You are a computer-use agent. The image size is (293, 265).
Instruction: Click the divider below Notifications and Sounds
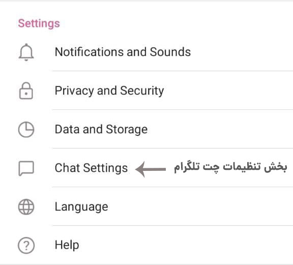click(x=172, y=71)
